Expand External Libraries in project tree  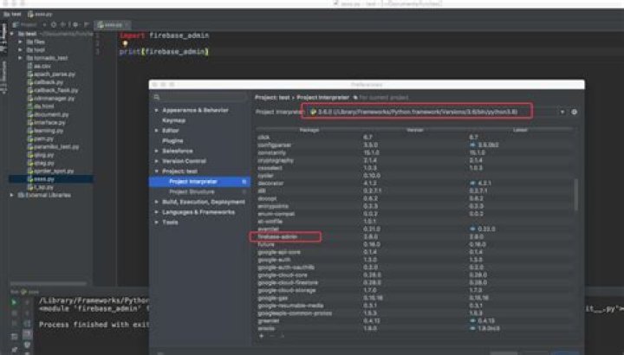(x=12, y=195)
